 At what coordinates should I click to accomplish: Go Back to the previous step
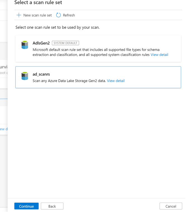[x=52, y=206]
